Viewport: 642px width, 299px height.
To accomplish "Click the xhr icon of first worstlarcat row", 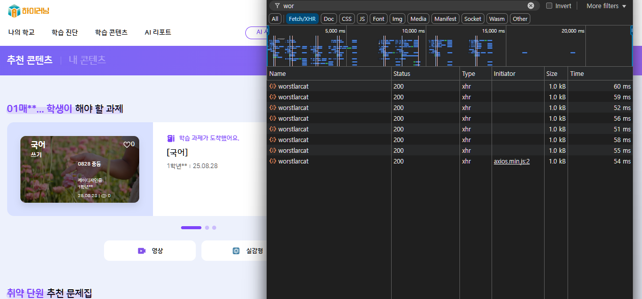I will click(273, 87).
